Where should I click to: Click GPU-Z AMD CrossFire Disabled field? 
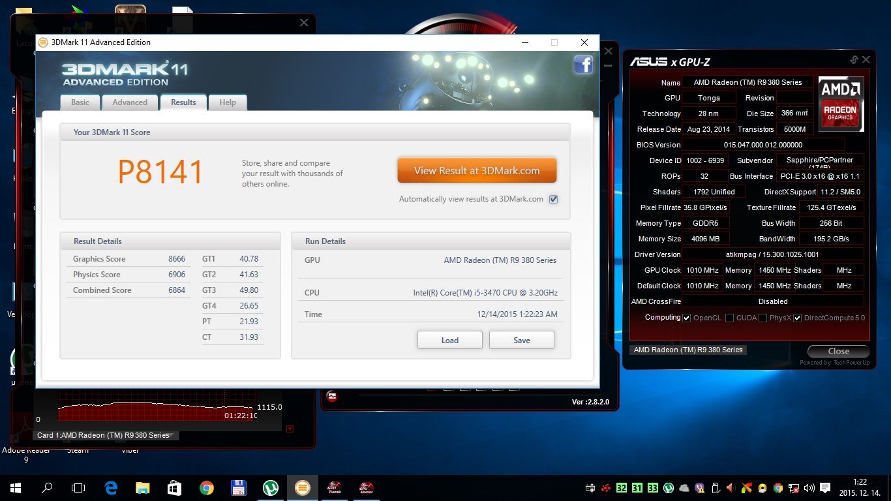click(773, 301)
